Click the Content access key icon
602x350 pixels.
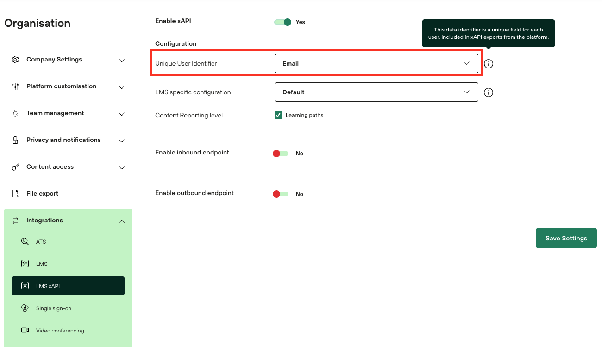click(x=15, y=167)
